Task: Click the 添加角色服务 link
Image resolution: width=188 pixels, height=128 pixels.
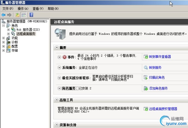Action: (158, 88)
